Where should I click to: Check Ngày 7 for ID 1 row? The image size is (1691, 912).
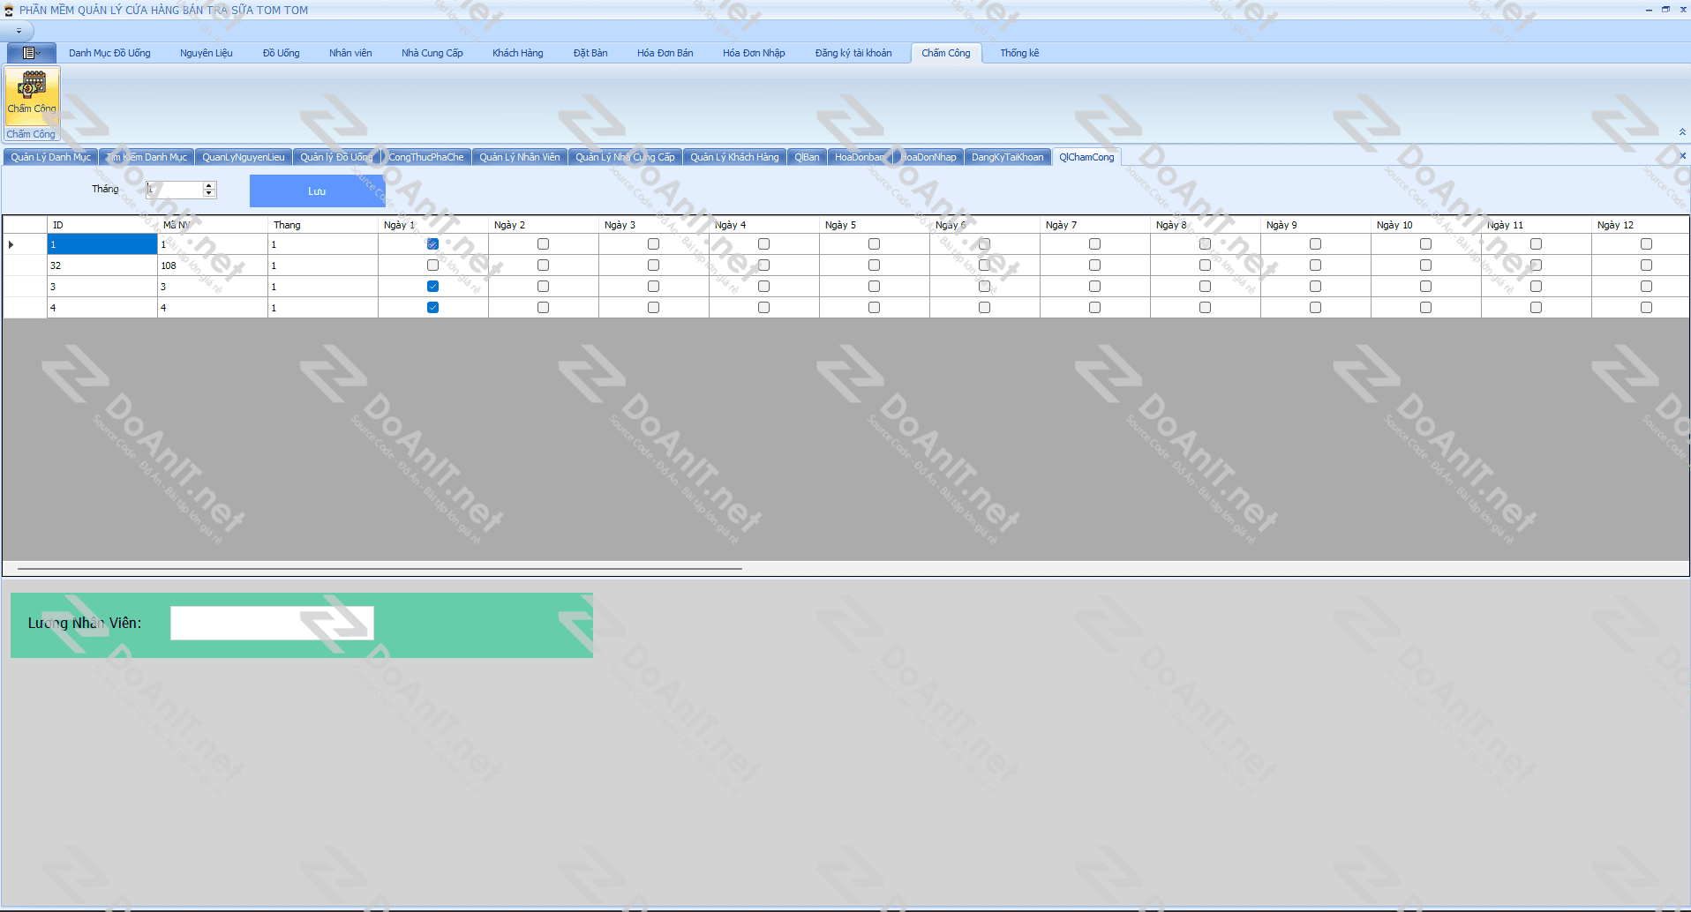pyautogui.click(x=1094, y=244)
